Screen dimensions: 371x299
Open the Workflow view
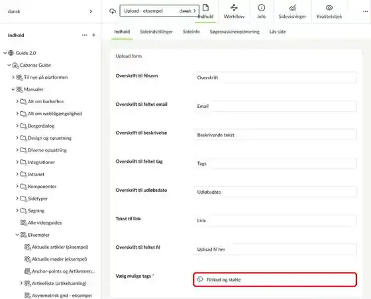coord(234,11)
